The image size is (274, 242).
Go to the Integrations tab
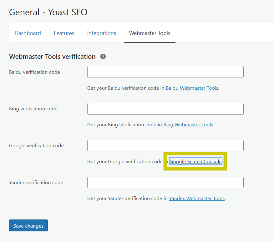(102, 33)
